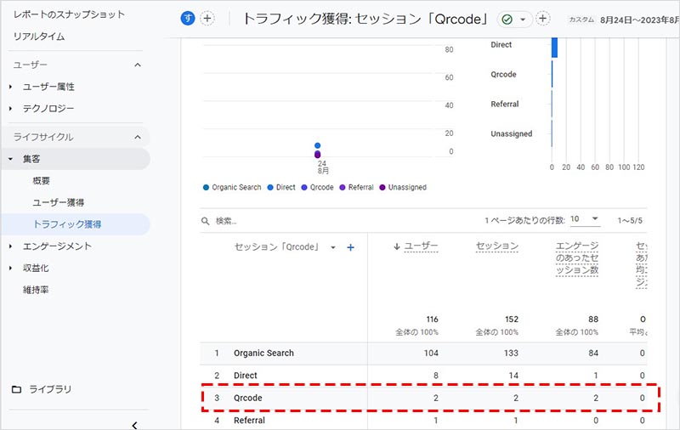
Task: Add a comparison with the plus circle
Action: (x=207, y=19)
